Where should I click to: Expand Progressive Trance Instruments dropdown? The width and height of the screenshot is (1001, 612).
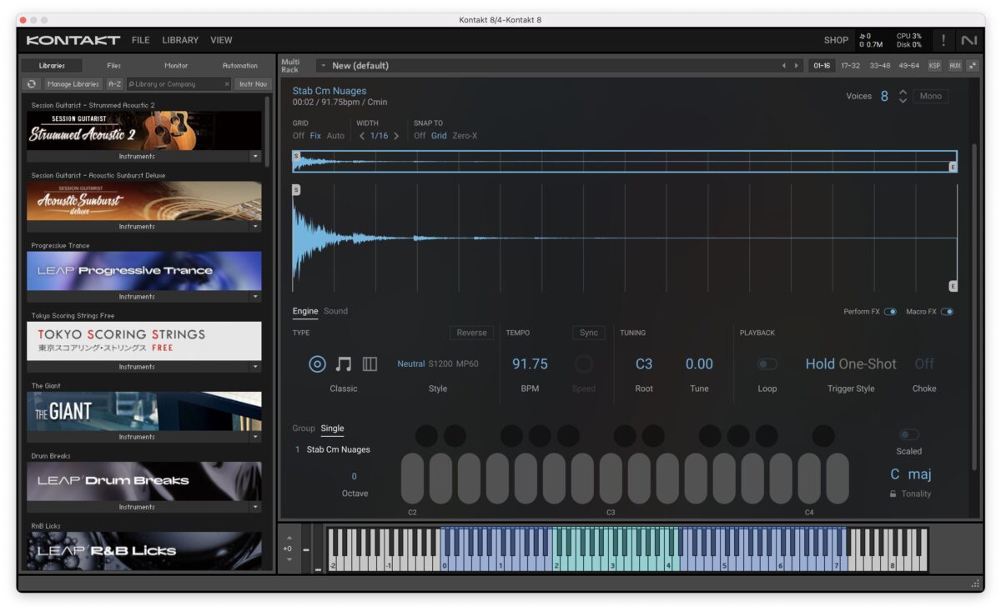[x=255, y=296]
